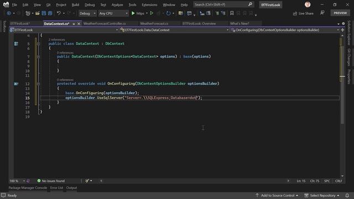The width and height of the screenshot is (354, 199).
Task: Open the File menu
Action: tap(14, 5)
